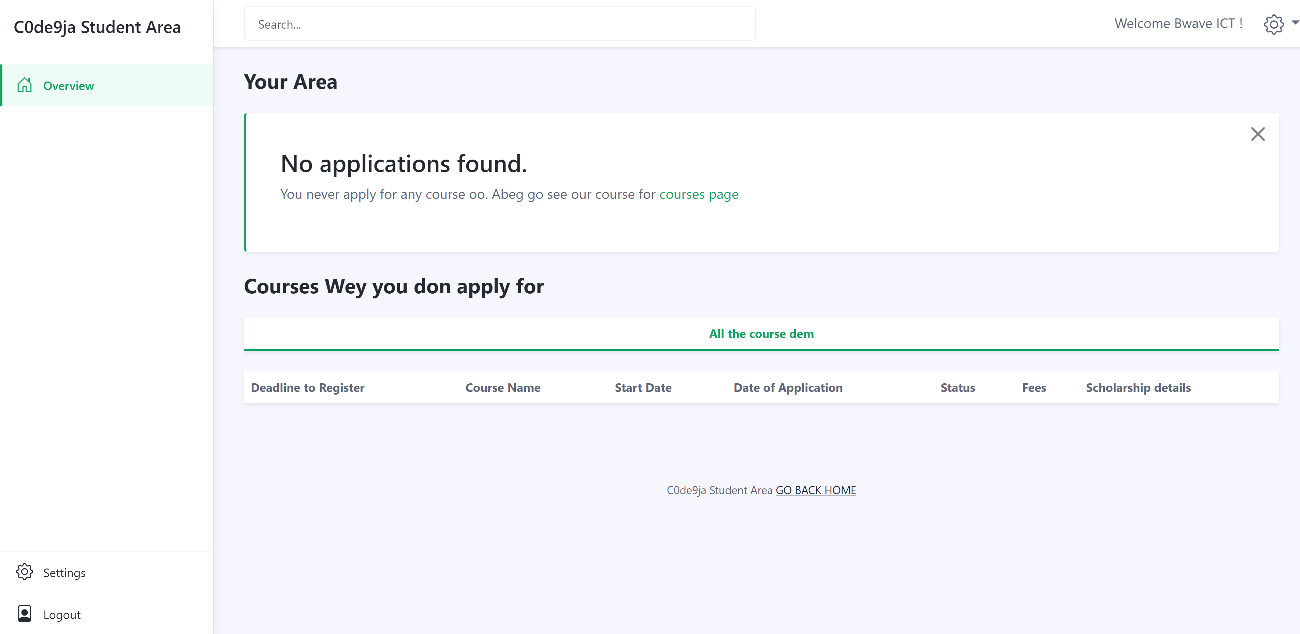Click the Status column heading
Screen dimensions: 1300x634
957,387
